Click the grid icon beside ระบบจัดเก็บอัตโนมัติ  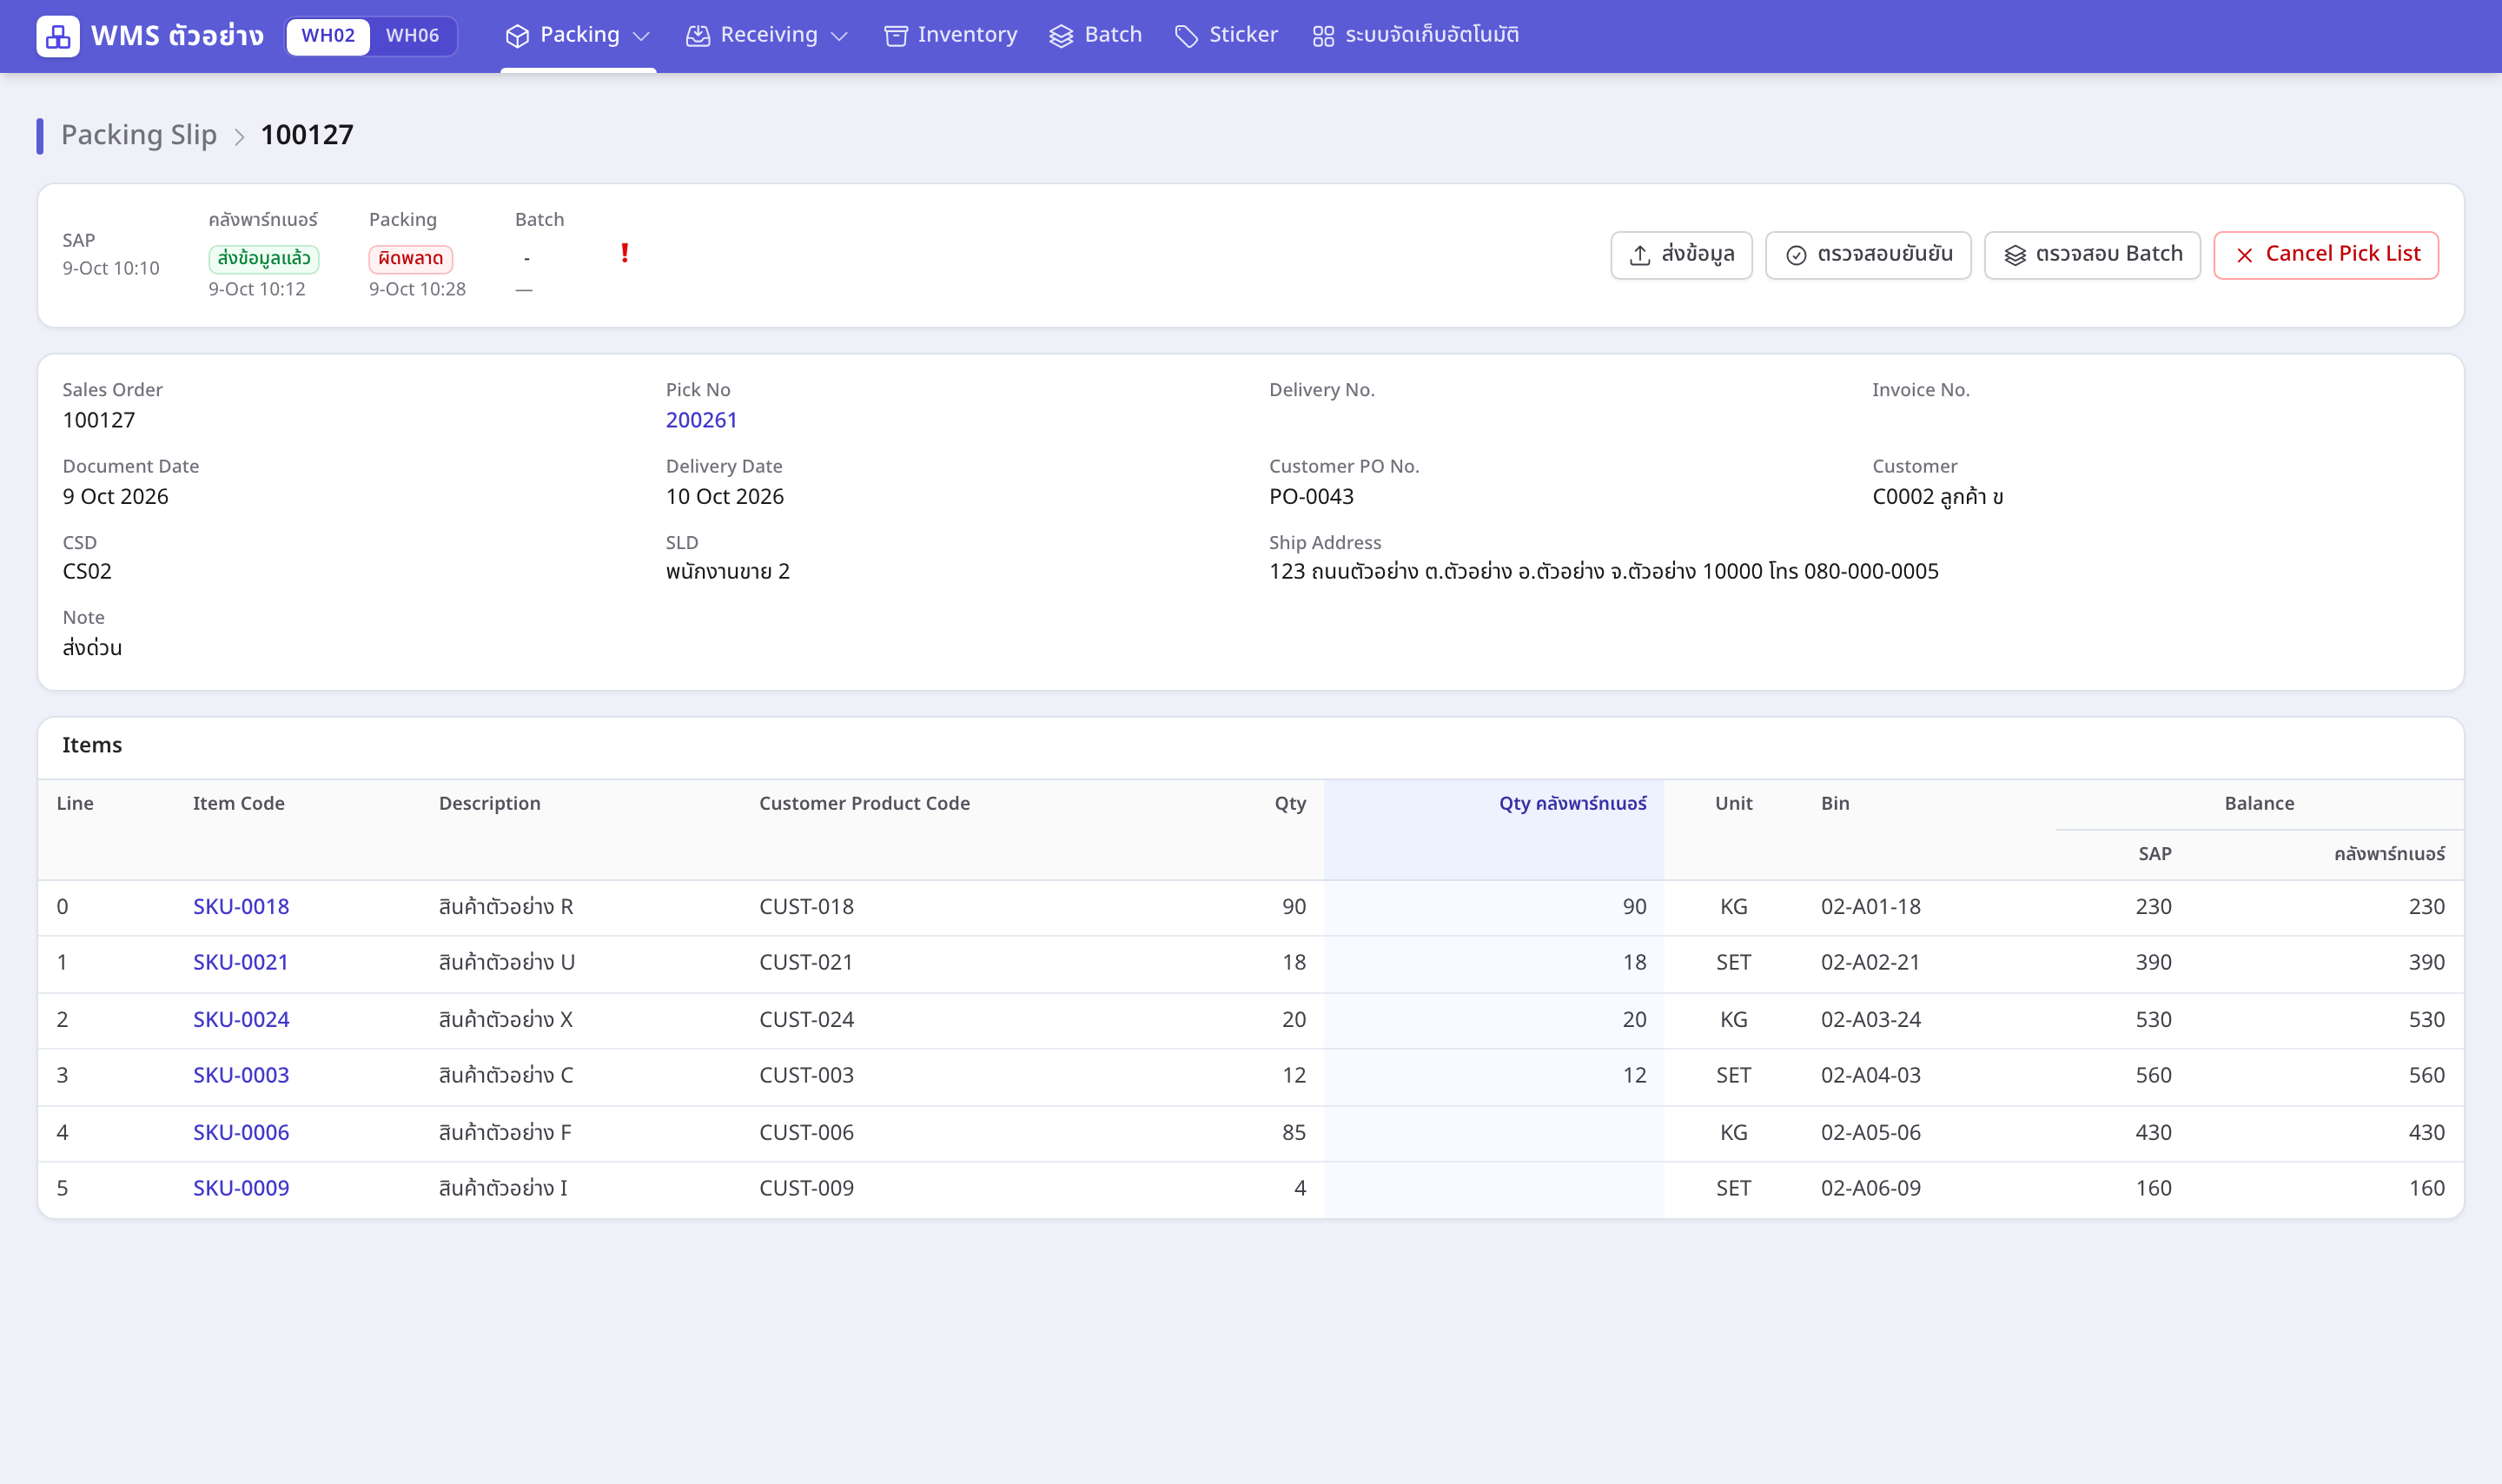click(x=1322, y=36)
